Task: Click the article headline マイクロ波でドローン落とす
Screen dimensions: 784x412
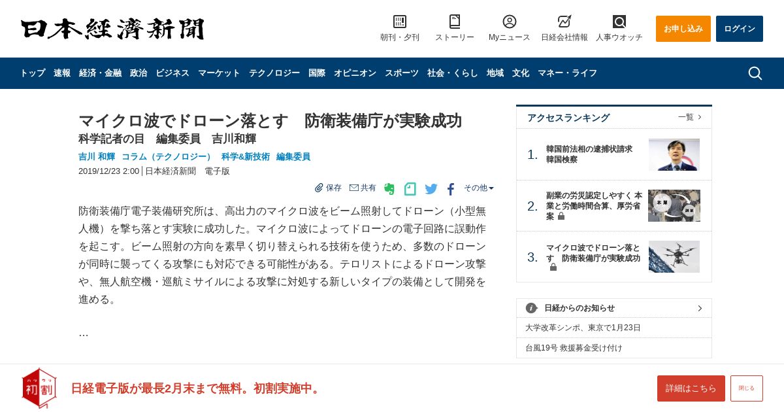Action: [270, 121]
